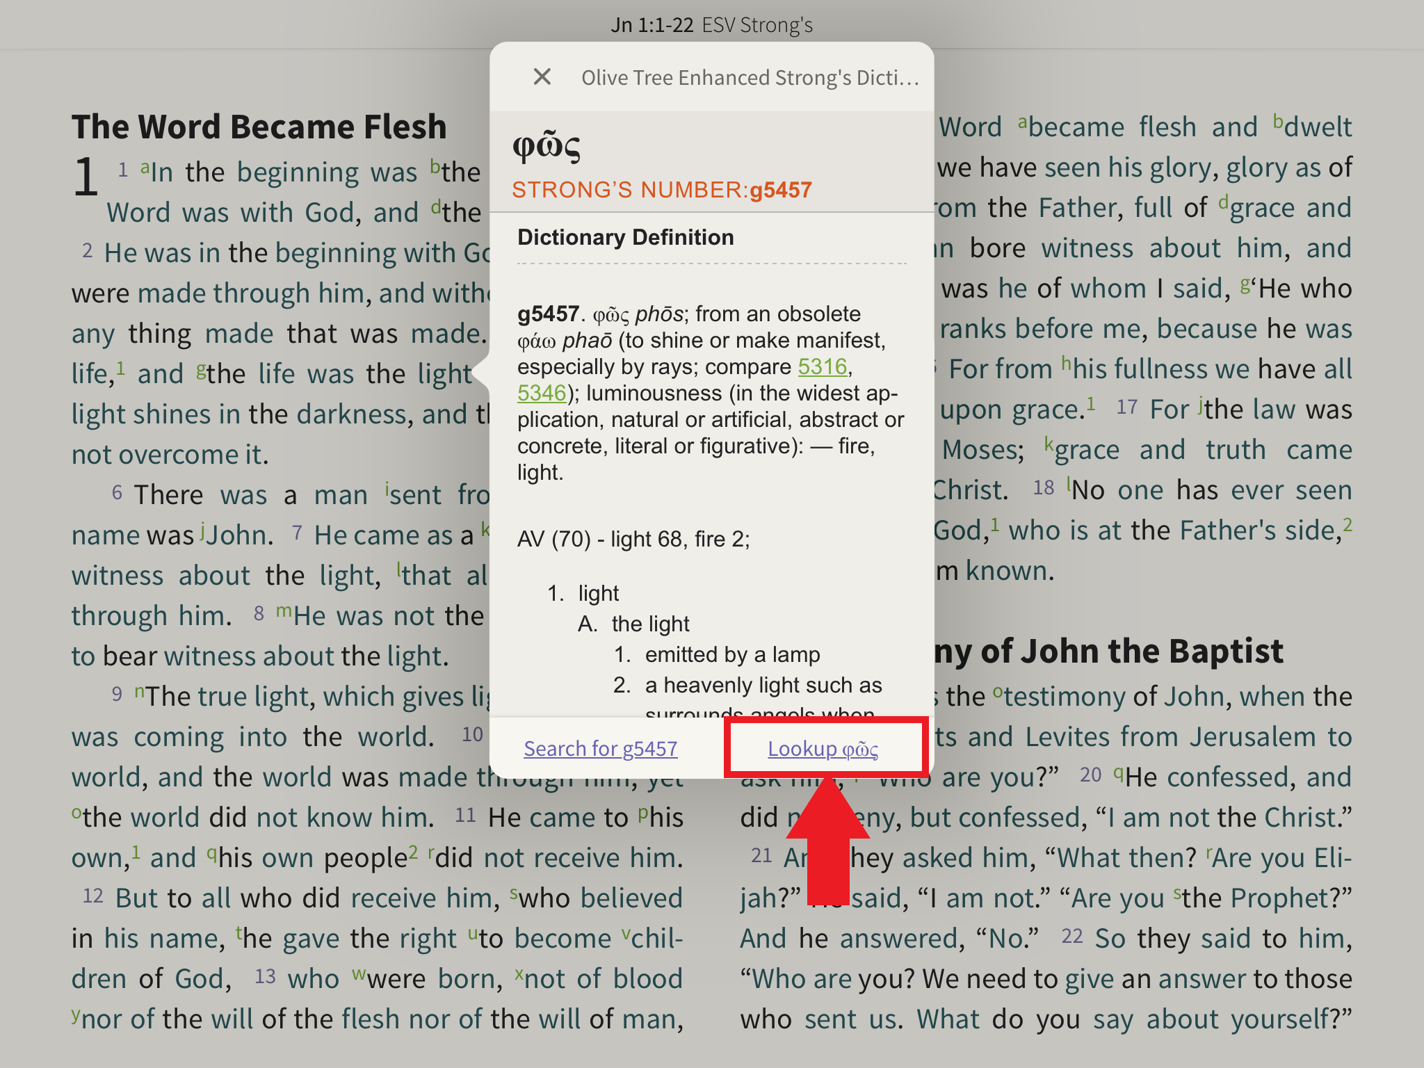The image size is (1424, 1068).
Task: Tap the phrase 'I am not the Christ.'
Action: point(1224,818)
